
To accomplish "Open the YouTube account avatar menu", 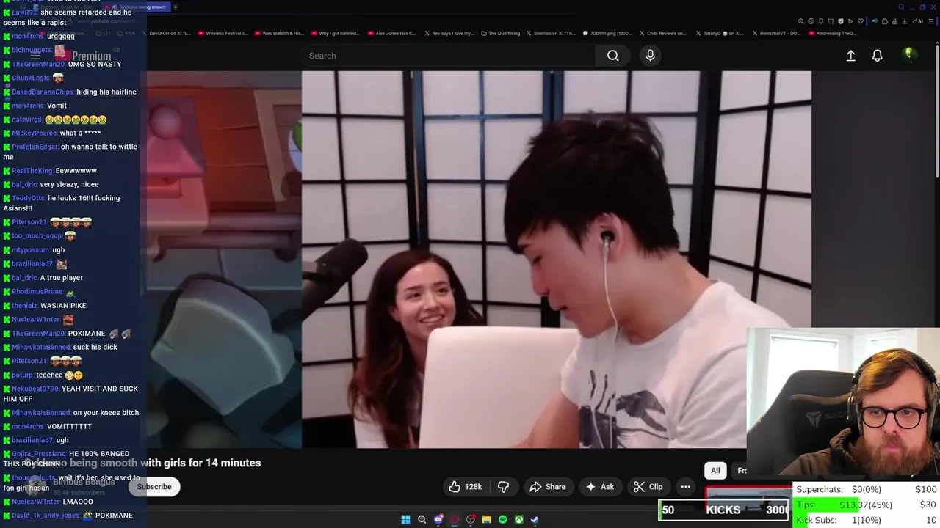I will pyautogui.click(x=908, y=55).
